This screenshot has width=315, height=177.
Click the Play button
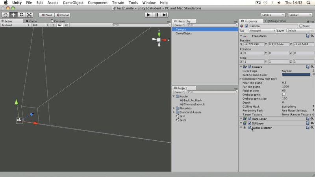coord(148,15)
